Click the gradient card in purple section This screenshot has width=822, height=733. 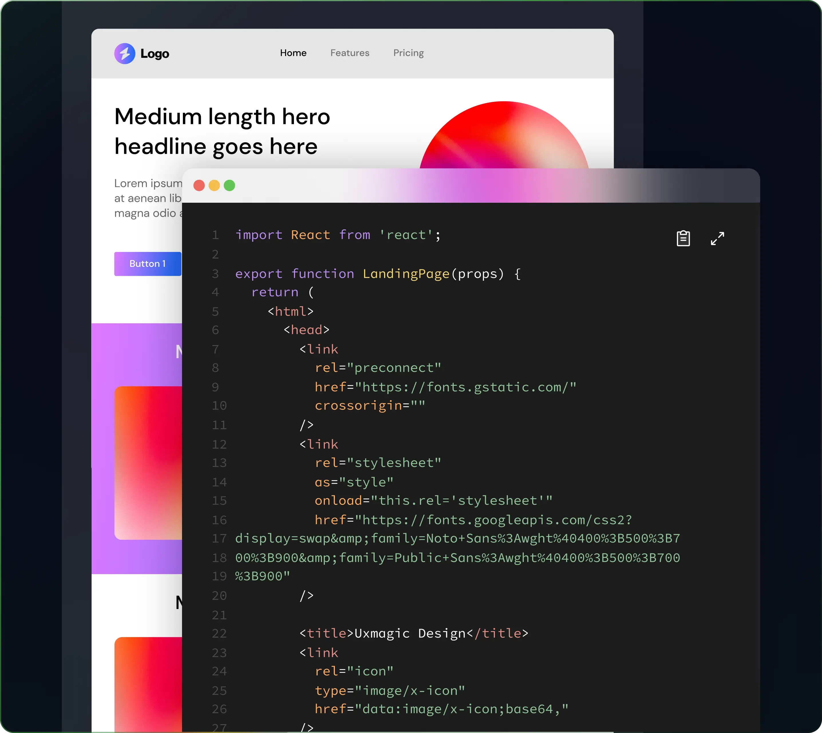[148, 463]
